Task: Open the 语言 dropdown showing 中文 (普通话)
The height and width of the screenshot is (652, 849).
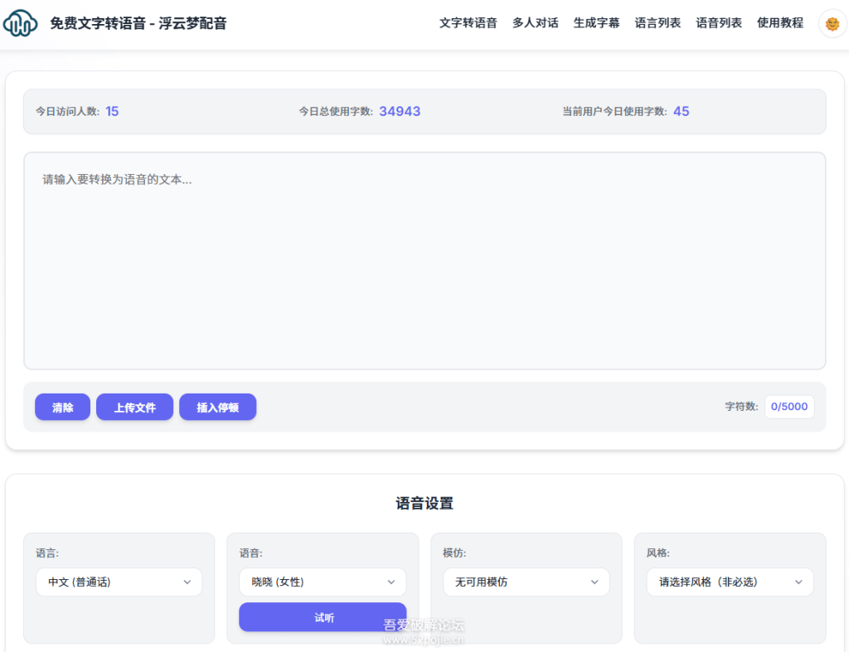Action: [x=119, y=582]
